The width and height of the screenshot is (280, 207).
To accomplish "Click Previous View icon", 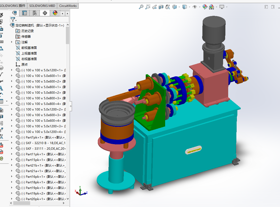I will point(154,7).
